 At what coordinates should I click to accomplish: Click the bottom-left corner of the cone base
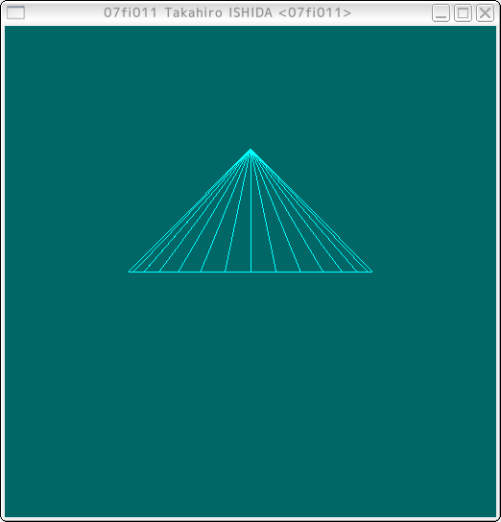(x=130, y=272)
